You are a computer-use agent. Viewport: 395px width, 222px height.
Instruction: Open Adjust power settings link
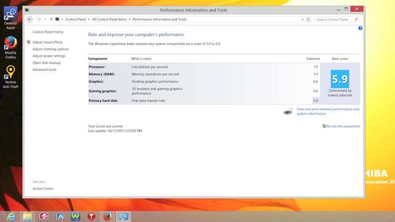(49, 56)
